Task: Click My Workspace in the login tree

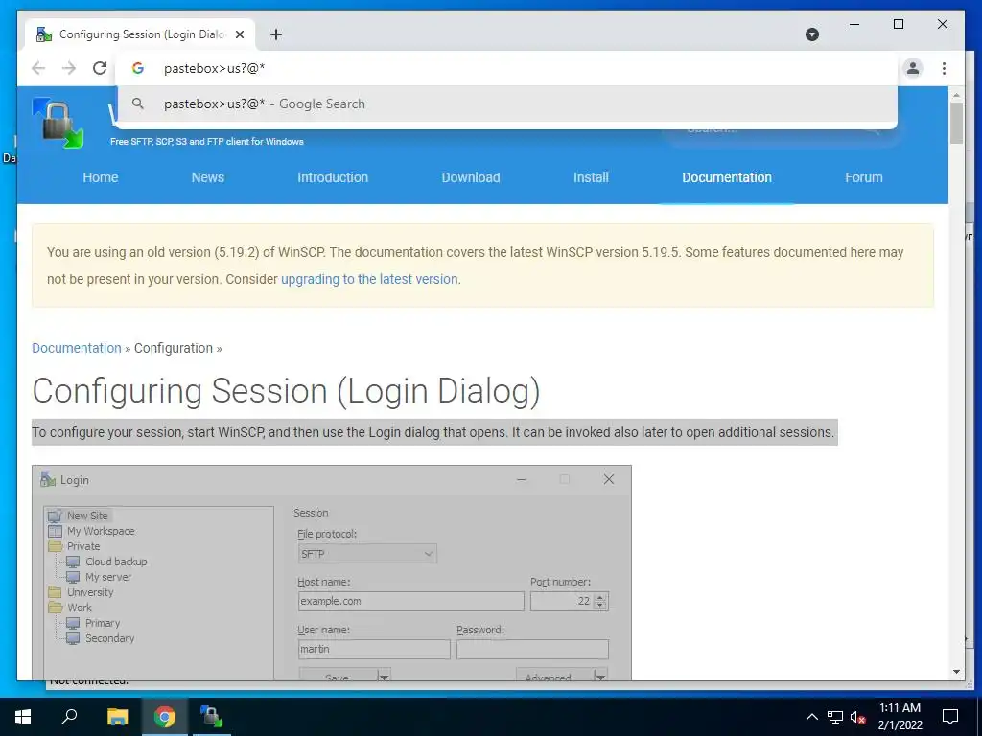Action: coord(100,531)
